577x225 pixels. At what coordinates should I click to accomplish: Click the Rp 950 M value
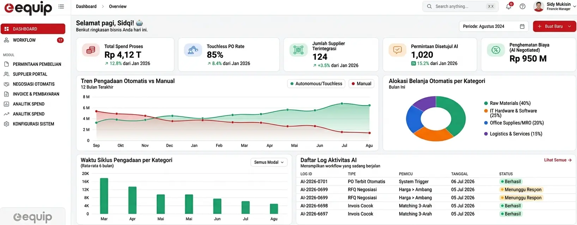(528, 59)
